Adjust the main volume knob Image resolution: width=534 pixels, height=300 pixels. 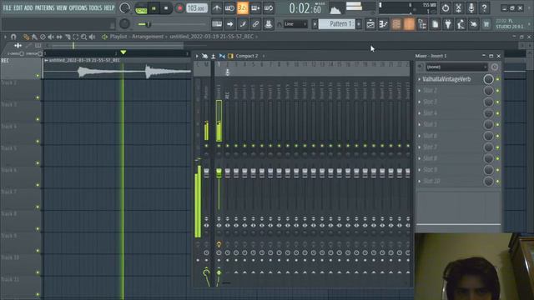[x=125, y=8]
